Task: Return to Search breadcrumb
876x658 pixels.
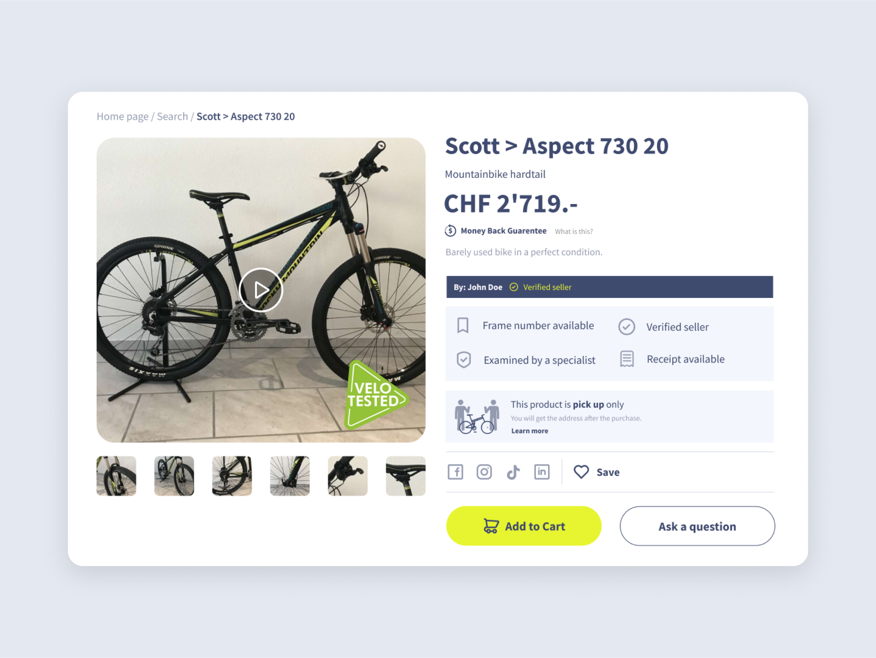Action: point(172,117)
